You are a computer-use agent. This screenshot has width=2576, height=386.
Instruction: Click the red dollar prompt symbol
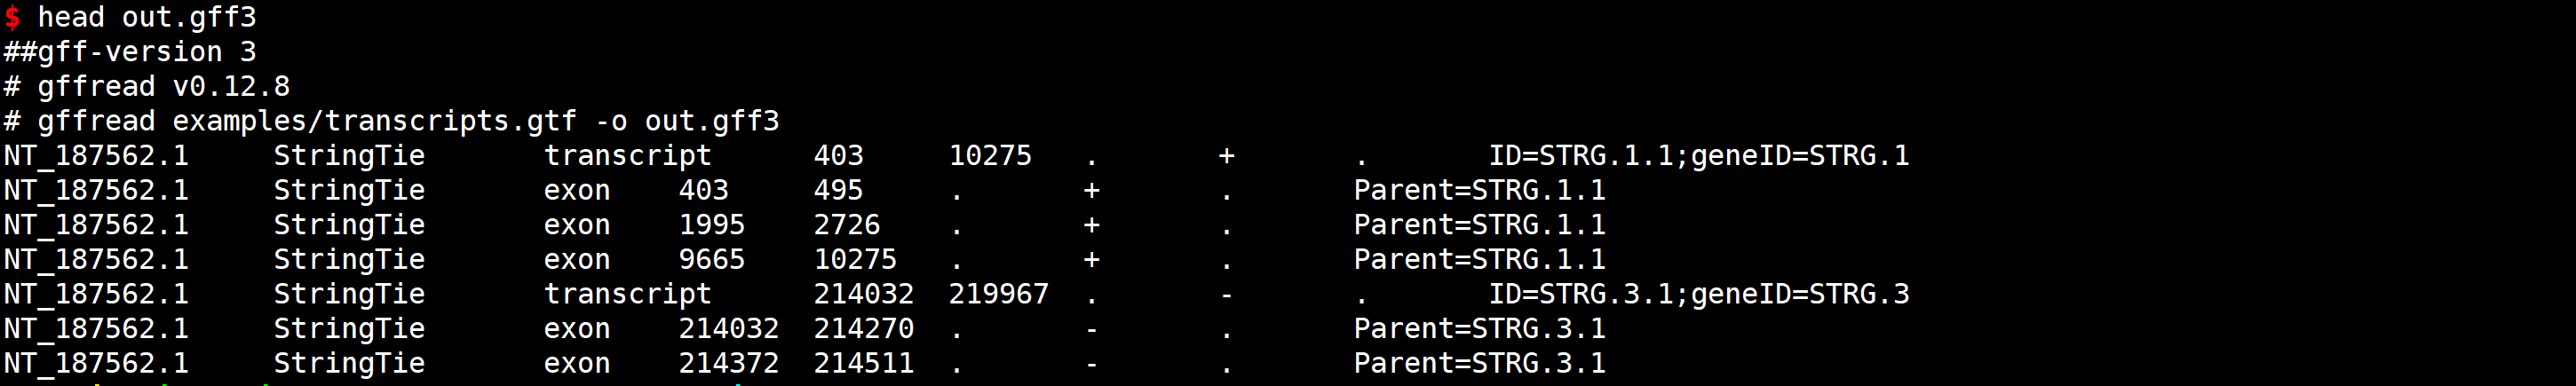coord(12,17)
